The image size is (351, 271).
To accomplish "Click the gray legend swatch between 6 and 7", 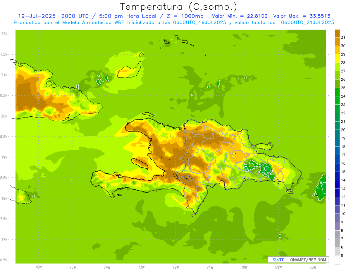I will 337,243.
